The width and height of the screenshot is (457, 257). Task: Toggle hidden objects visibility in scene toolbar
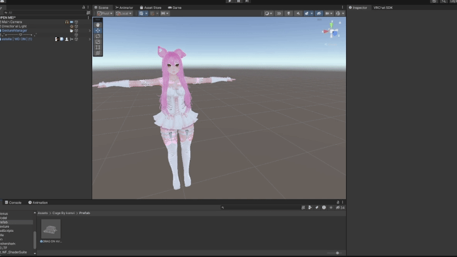(319, 14)
